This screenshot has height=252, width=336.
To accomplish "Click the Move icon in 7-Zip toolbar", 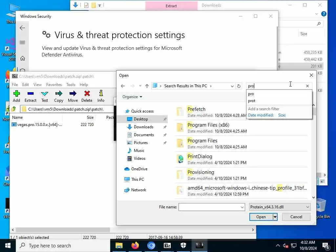I will click(x=73, y=94).
